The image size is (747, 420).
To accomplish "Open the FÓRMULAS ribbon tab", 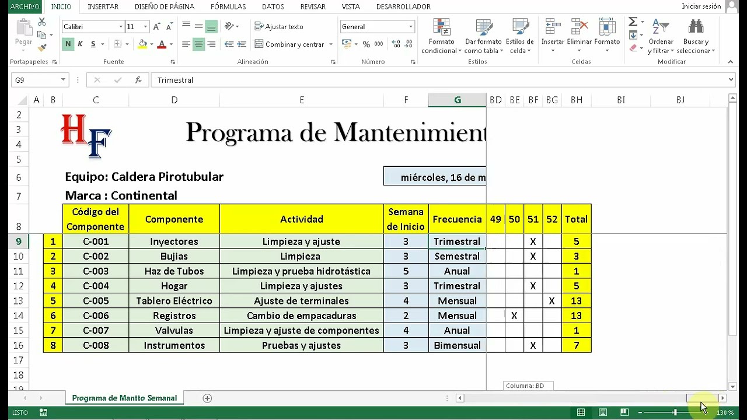I will click(x=228, y=6).
